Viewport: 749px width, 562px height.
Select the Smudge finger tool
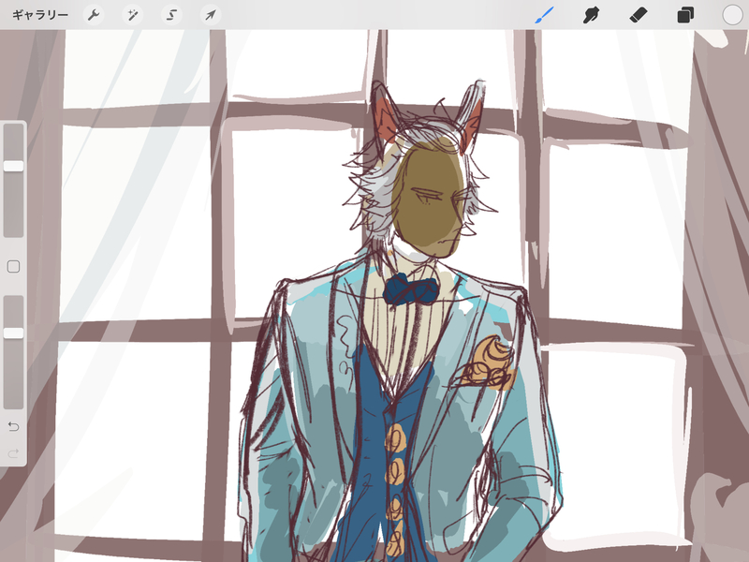(x=592, y=15)
